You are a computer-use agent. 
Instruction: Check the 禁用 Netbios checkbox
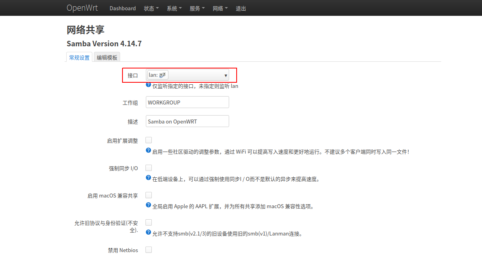point(149,250)
